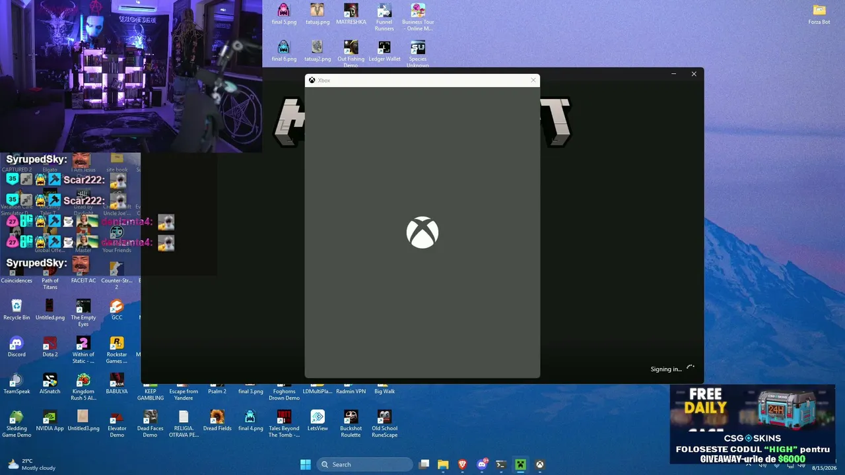This screenshot has height=475, width=845.
Task: Click the FACEIT AC desktop label
Action: coord(84,280)
